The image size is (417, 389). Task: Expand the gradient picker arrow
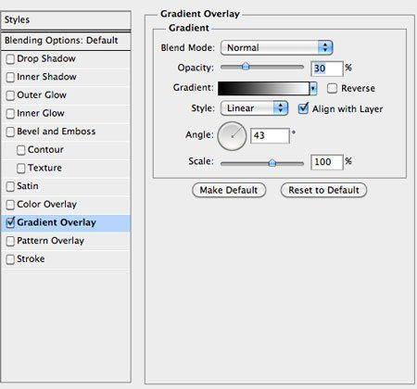click(313, 89)
